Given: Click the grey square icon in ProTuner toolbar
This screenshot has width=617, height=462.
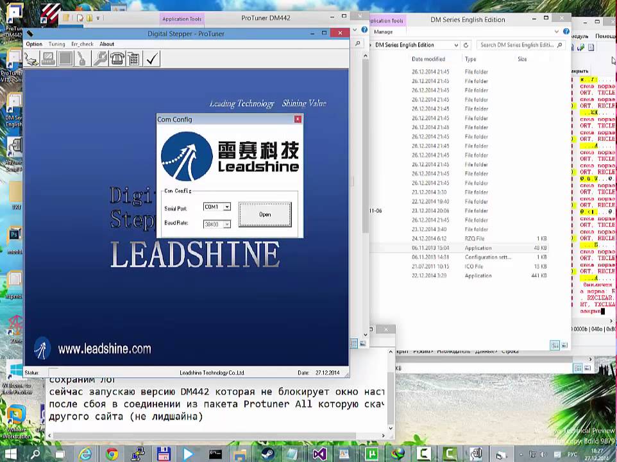Looking at the screenshot, I should [65, 58].
